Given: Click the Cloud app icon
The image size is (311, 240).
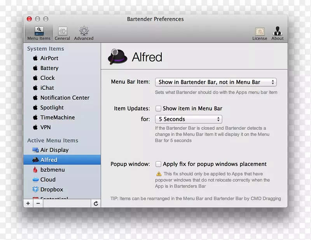Looking at the screenshot, I should click(x=35, y=180).
